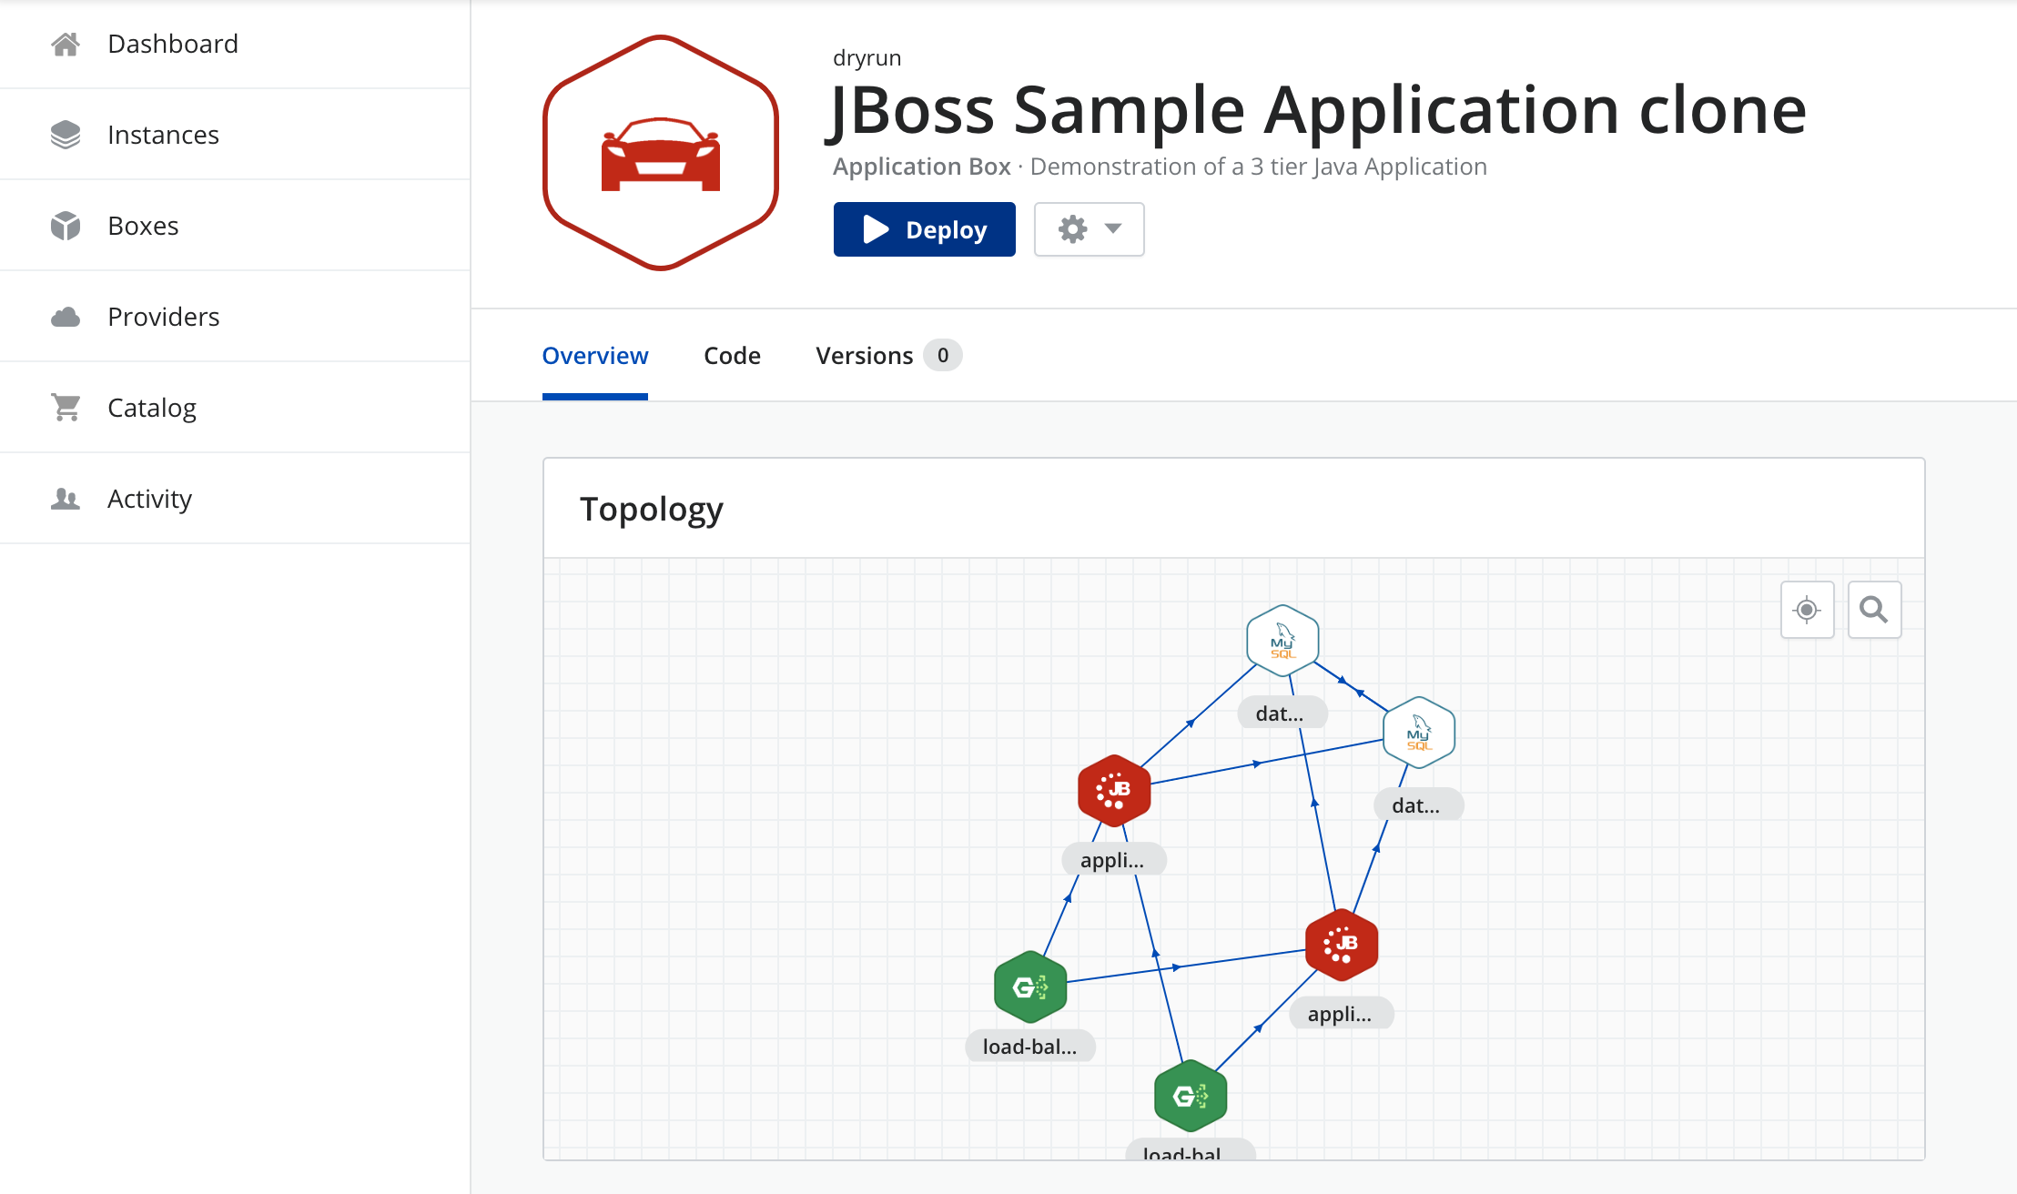This screenshot has width=2017, height=1194.
Task: Switch to the Code tab
Action: click(732, 356)
